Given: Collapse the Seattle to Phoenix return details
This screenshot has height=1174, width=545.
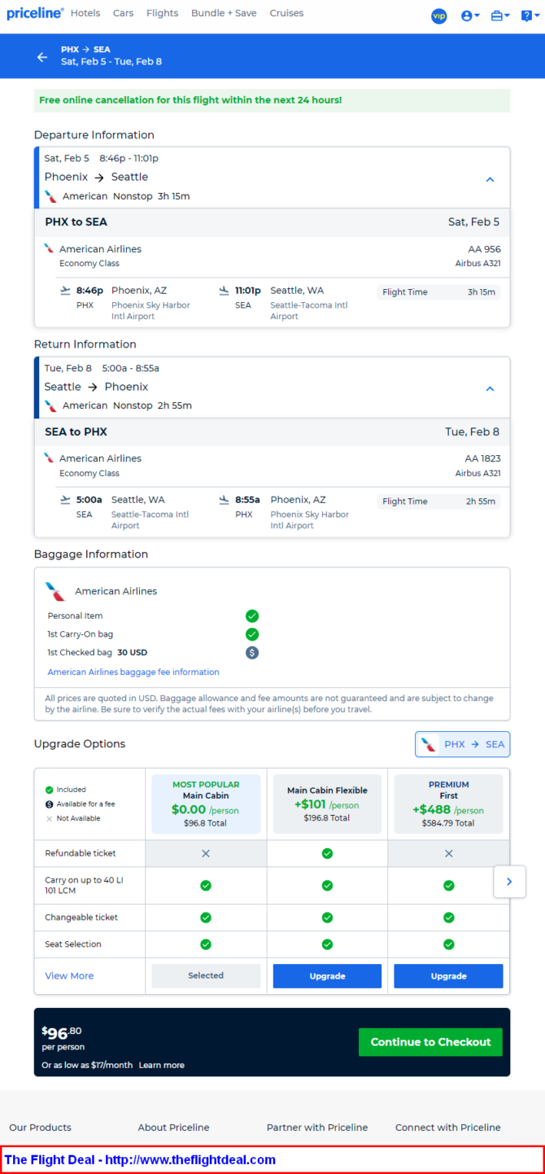Looking at the screenshot, I should [x=490, y=388].
